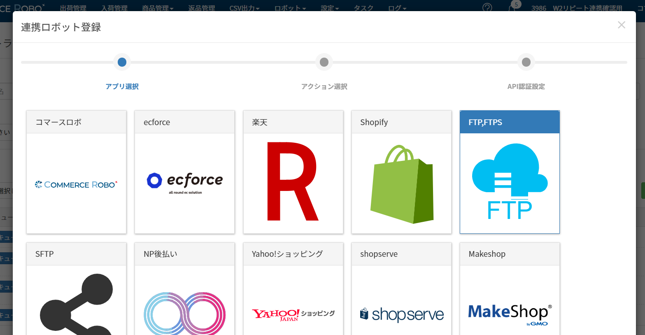Screen dimensions: 645x335
Task: Click the account 3986 W2リピート連携確認用 label
Action: pos(577,8)
